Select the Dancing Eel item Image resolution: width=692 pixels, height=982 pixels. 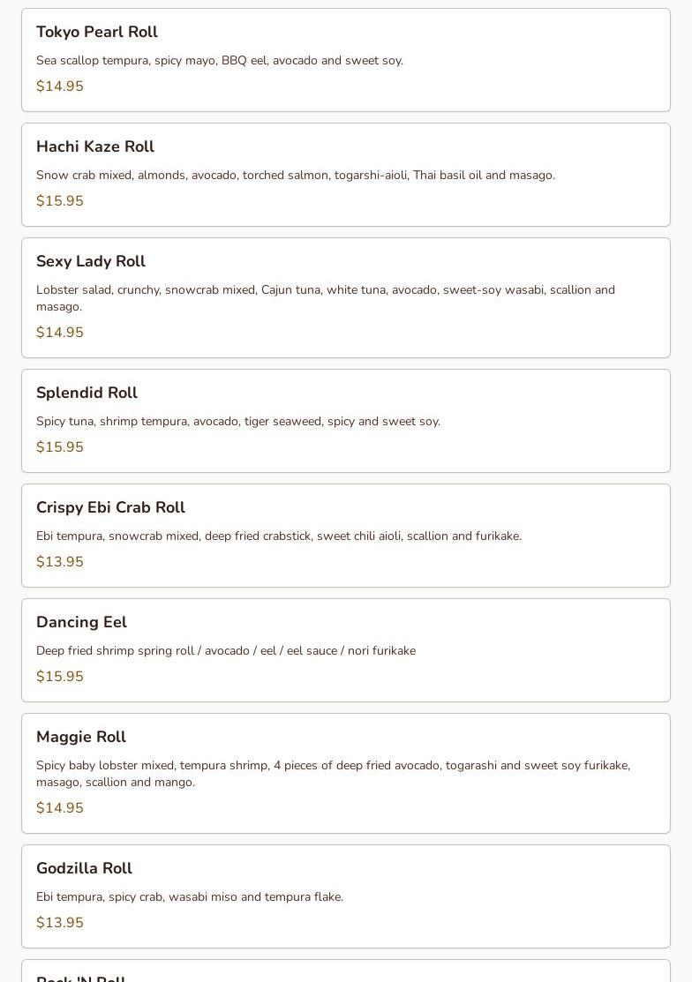pos(81,623)
